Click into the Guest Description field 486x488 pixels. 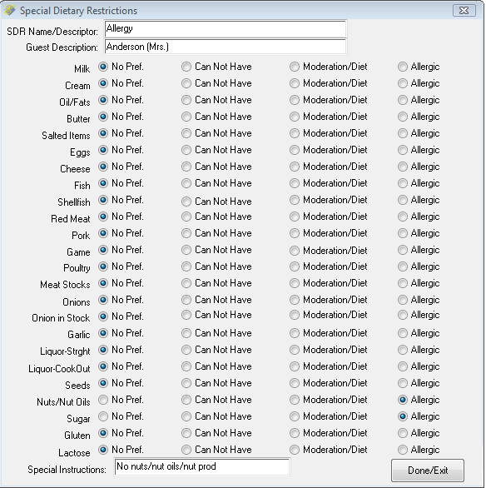tap(226, 47)
